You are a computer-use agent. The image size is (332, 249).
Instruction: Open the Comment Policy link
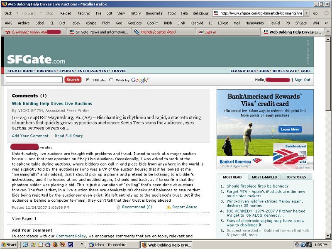coord(71,236)
